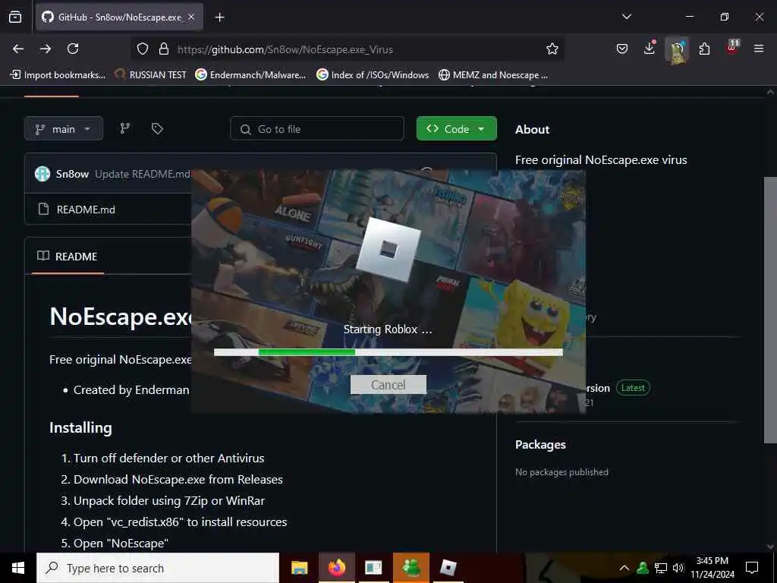Click the Windows taskbar search box
This screenshot has width=777, height=583.
click(x=158, y=568)
